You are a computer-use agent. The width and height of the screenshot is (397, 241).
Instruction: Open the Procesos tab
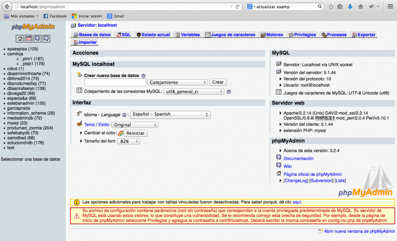334,35
